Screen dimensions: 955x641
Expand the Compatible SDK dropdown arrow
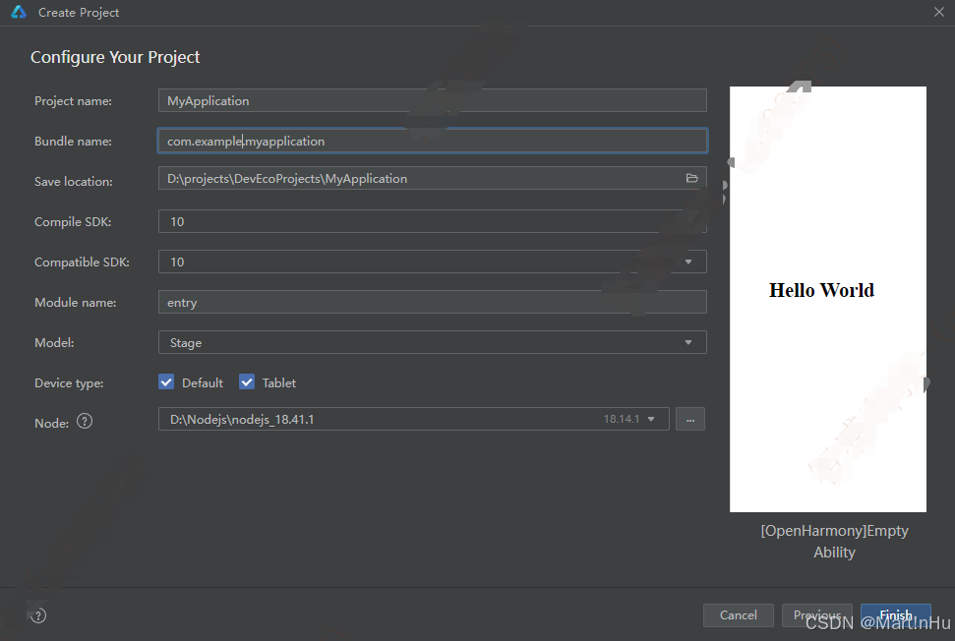click(x=688, y=262)
